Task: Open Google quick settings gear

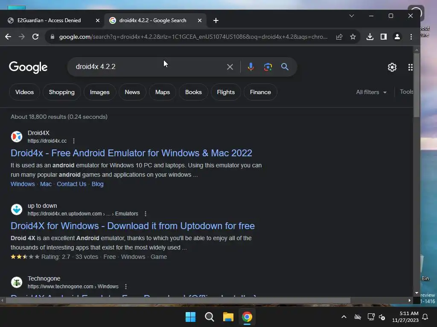Action: [392, 67]
